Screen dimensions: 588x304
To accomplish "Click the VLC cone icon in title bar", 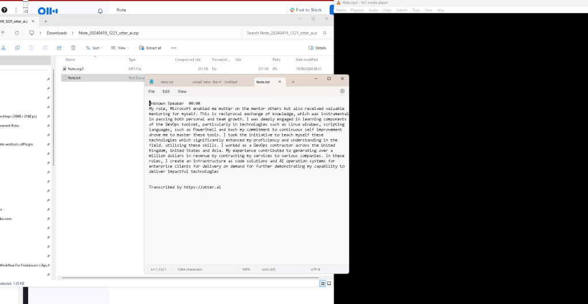I will pyautogui.click(x=339, y=3).
